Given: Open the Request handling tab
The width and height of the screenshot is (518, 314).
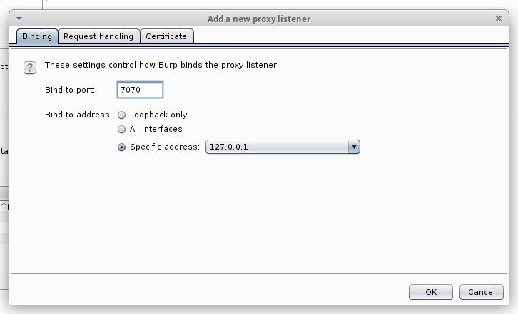Looking at the screenshot, I should pyautogui.click(x=98, y=36).
